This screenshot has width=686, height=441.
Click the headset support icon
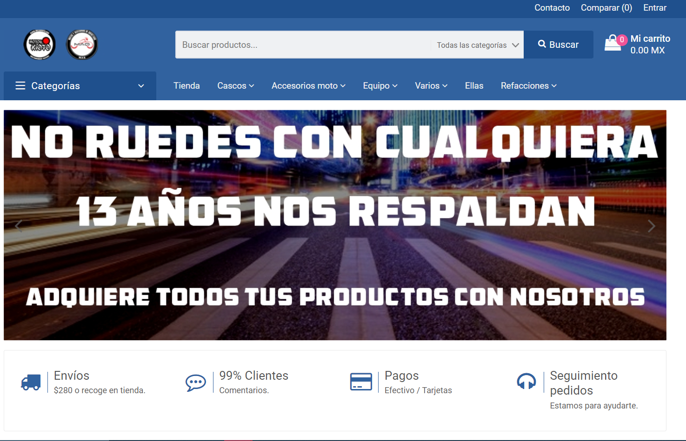pos(526,382)
